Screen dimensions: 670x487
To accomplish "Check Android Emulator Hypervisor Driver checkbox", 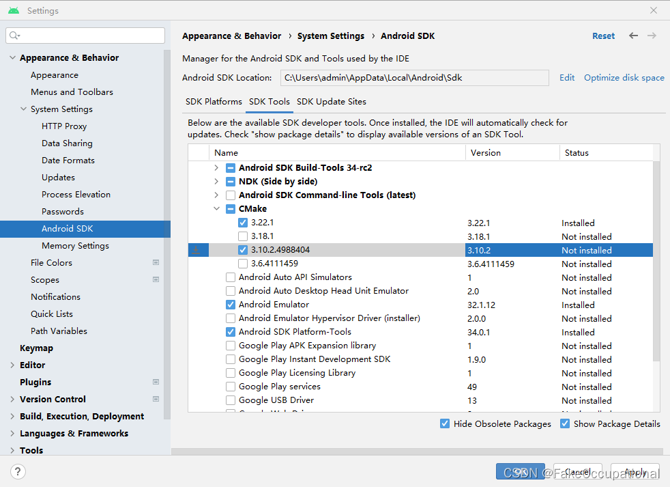I will click(231, 318).
